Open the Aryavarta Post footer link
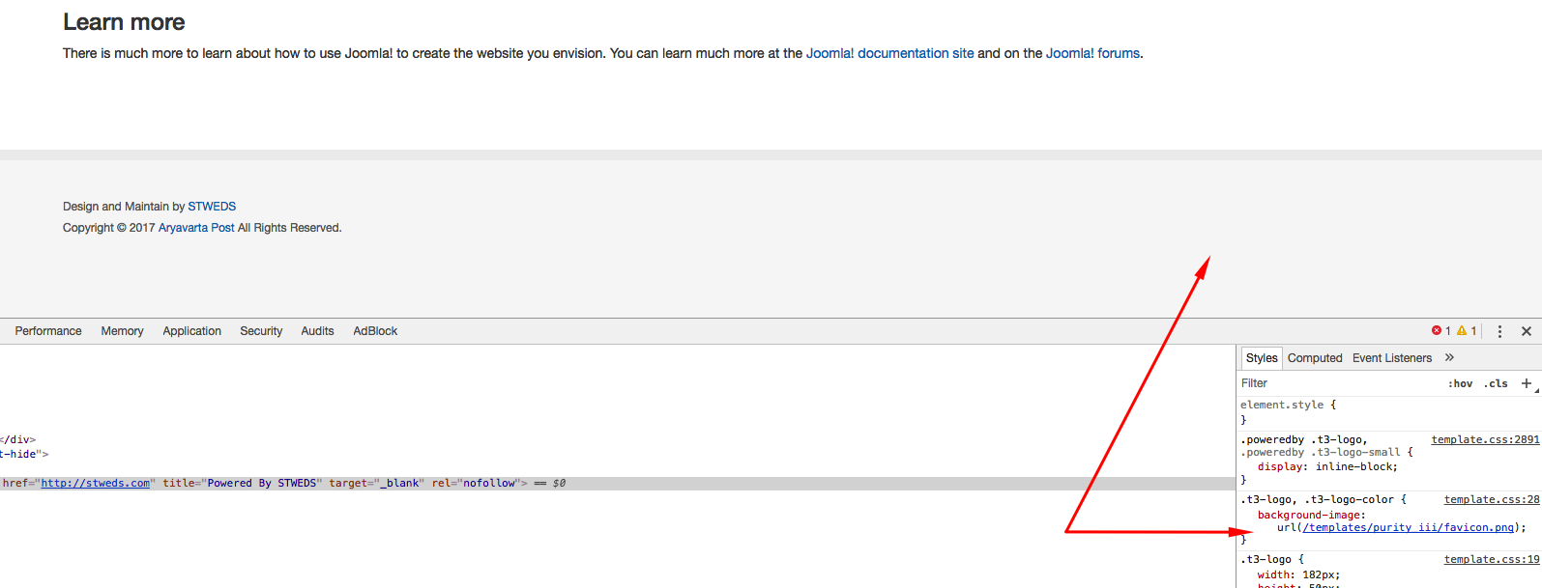This screenshot has height=588, width=1542. pos(196,228)
